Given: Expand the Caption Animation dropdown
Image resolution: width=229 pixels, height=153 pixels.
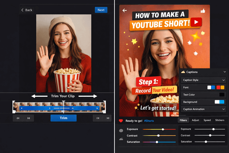Looking at the screenshot, I should (x=224, y=109).
